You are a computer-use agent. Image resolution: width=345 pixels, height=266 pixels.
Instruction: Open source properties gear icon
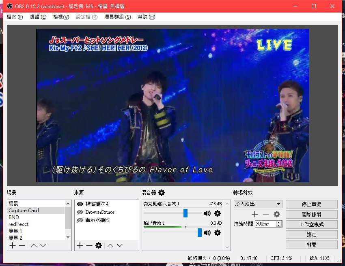tap(99, 245)
